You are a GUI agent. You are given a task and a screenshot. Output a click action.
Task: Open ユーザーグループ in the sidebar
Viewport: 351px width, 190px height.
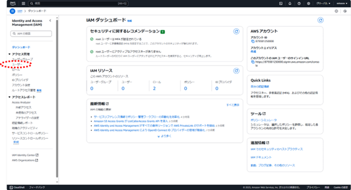point(22,59)
